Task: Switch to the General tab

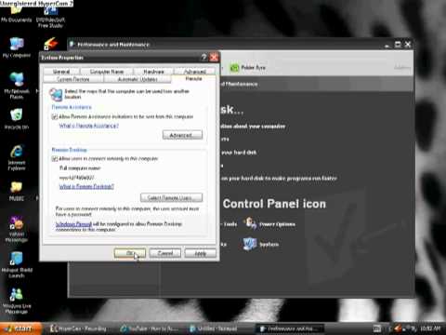Action: (61, 72)
